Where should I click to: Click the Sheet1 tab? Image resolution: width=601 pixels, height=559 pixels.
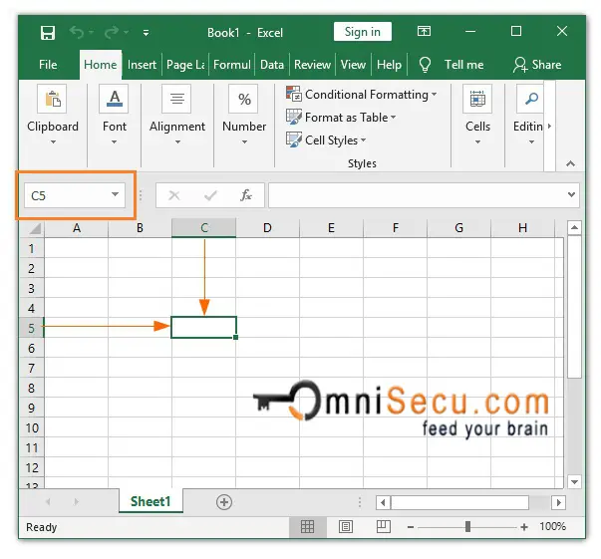point(150,501)
